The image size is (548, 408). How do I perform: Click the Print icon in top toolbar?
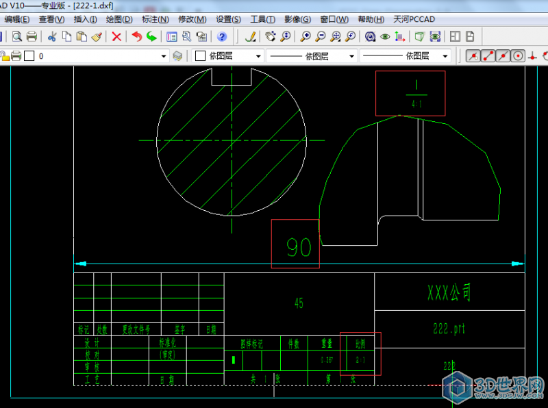point(32,36)
